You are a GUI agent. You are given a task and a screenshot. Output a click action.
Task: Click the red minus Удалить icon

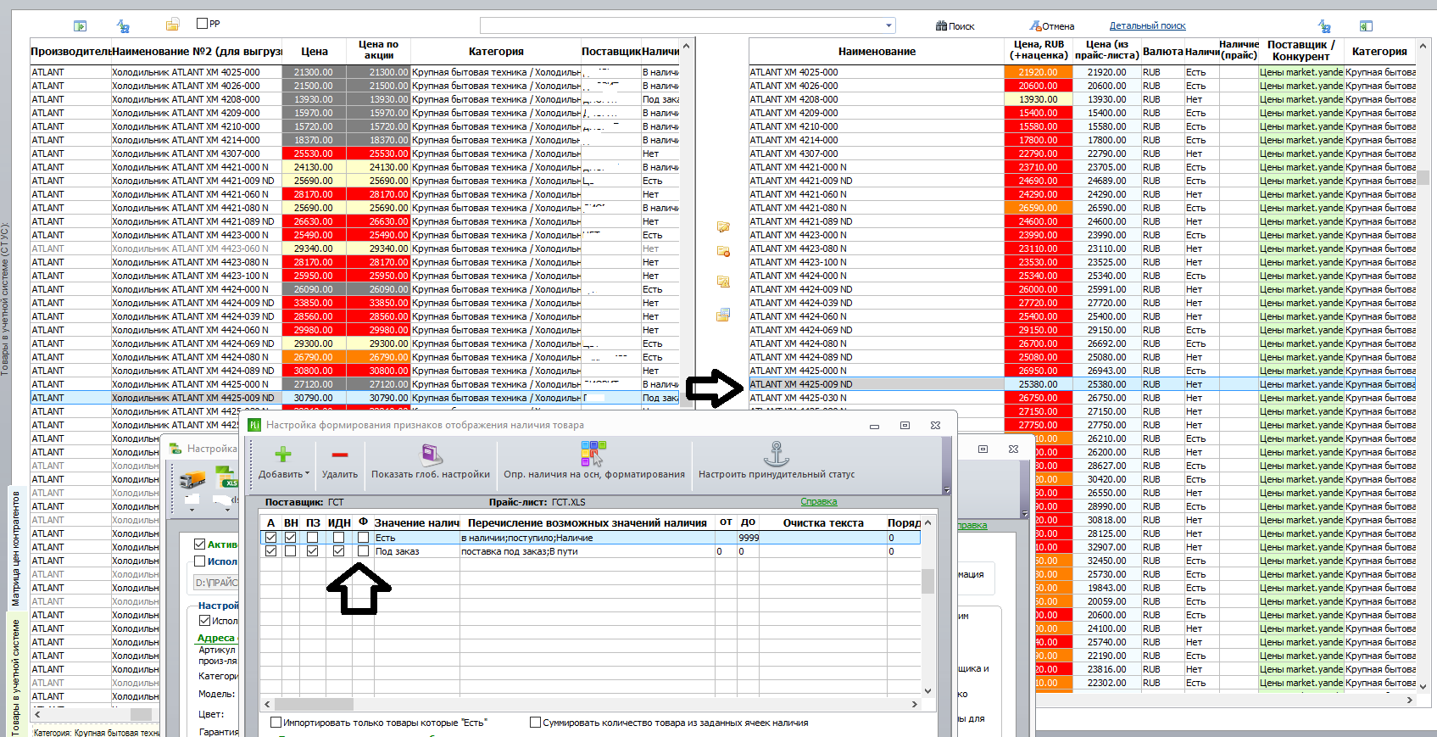(x=340, y=455)
